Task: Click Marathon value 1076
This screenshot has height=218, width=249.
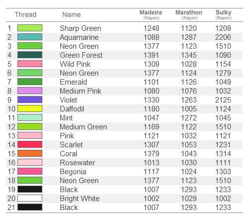Action: [189, 91]
